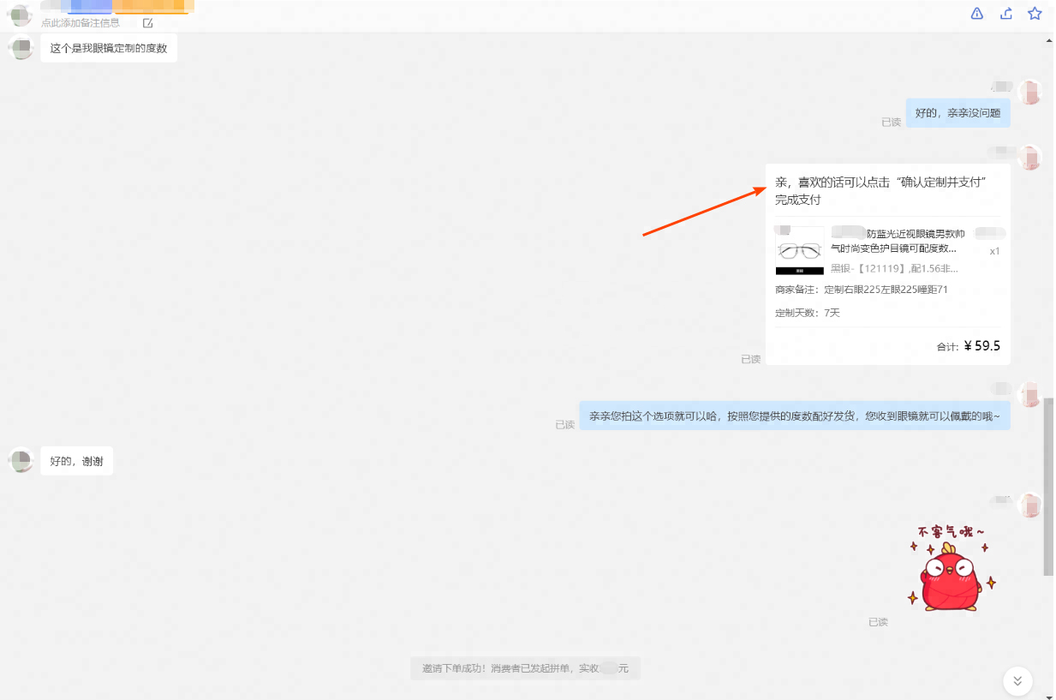Star this conversation as favorite
This screenshot has width=1056, height=700.
(x=1035, y=13)
